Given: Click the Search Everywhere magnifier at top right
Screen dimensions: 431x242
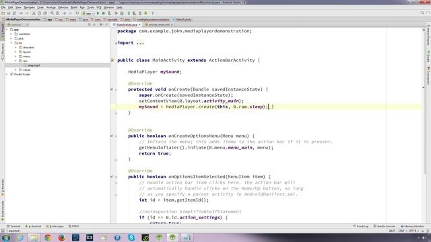Looking at the screenshot, I should coord(422,13).
